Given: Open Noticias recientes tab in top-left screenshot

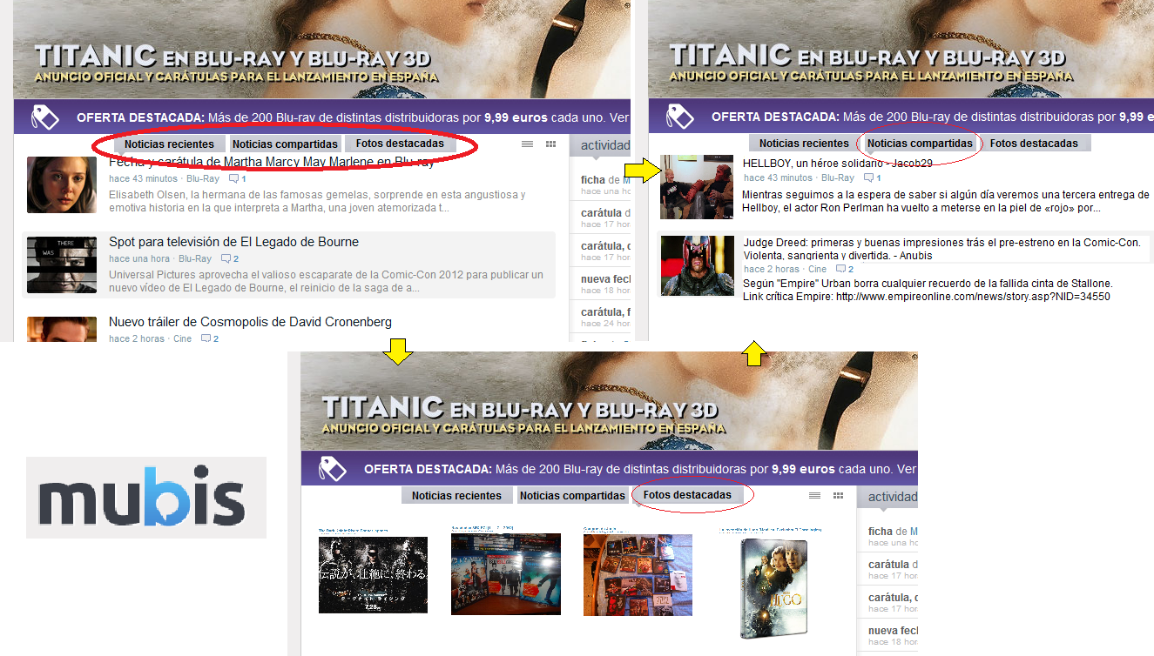Looking at the screenshot, I should point(169,144).
